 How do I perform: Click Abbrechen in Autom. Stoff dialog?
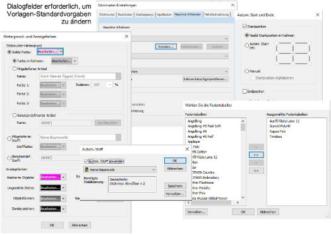(x=175, y=169)
